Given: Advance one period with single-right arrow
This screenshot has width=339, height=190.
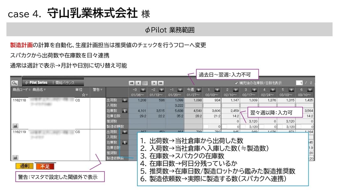Looking at the screenshot, I should point(154,83).
